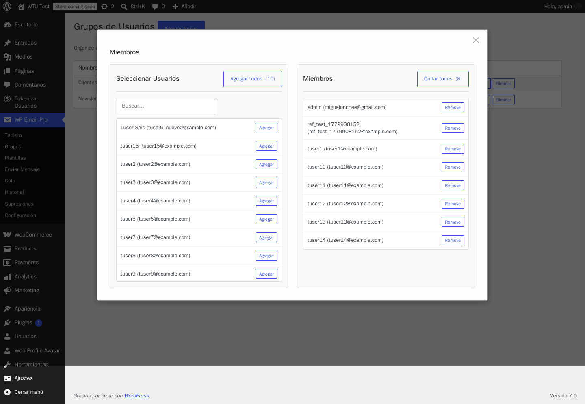Click the Marketing megaphone icon
The height and width of the screenshot is (404, 585).
[x=7, y=291]
